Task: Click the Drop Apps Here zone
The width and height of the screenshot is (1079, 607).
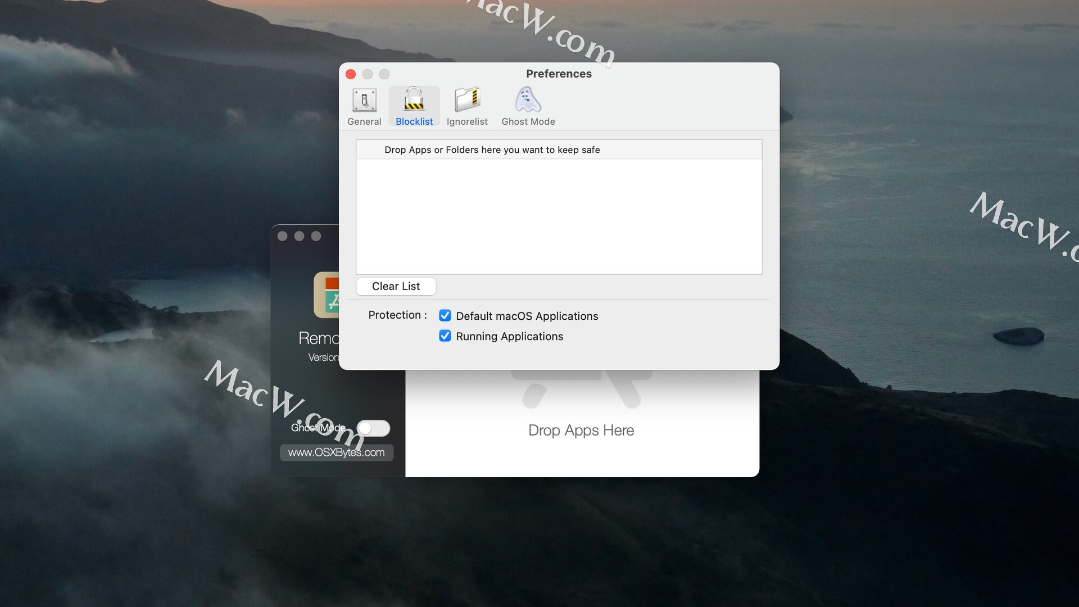Action: pyautogui.click(x=582, y=424)
